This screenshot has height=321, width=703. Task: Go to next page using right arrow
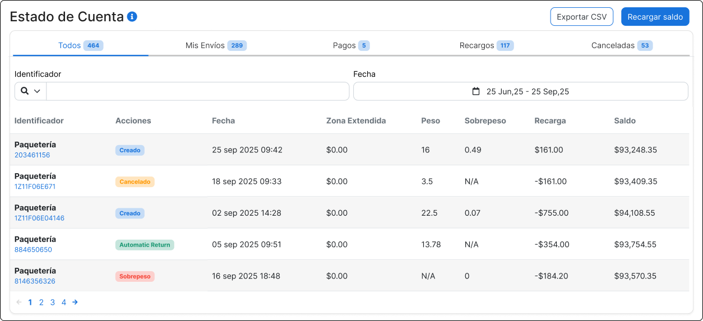[x=75, y=303]
